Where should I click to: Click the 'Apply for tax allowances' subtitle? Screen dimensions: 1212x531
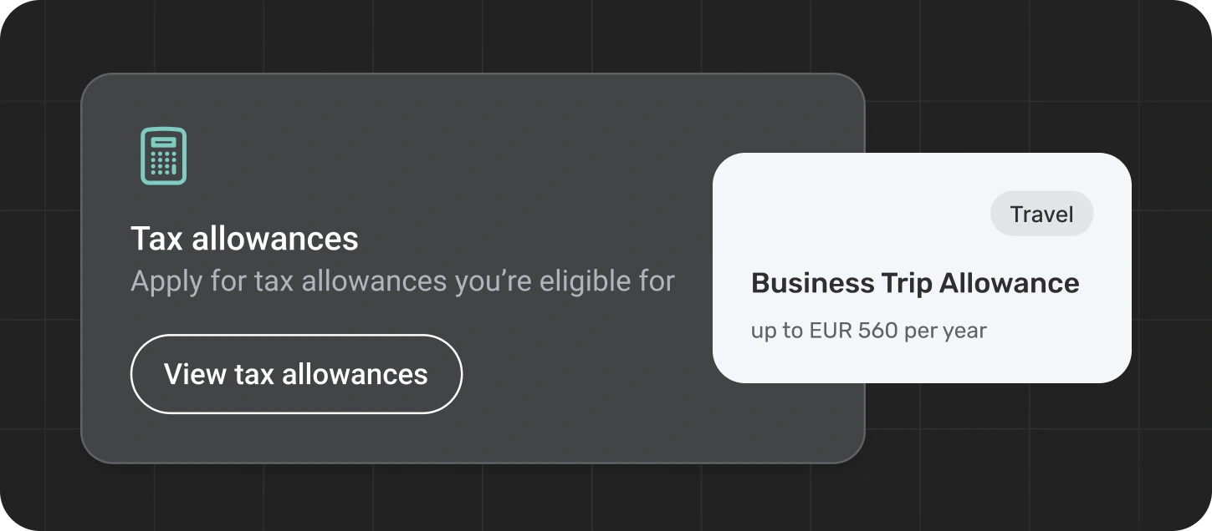[402, 281]
